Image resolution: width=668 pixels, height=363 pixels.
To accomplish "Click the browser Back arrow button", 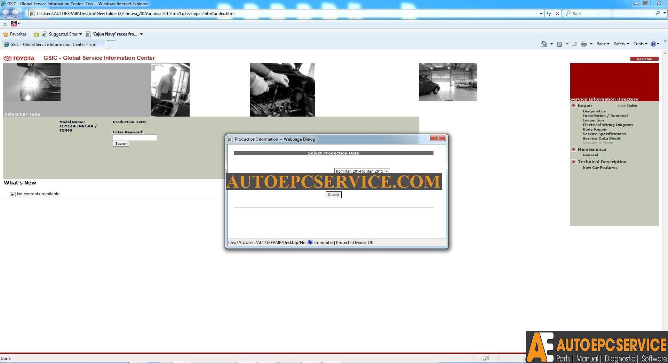I will click(5, 13).
